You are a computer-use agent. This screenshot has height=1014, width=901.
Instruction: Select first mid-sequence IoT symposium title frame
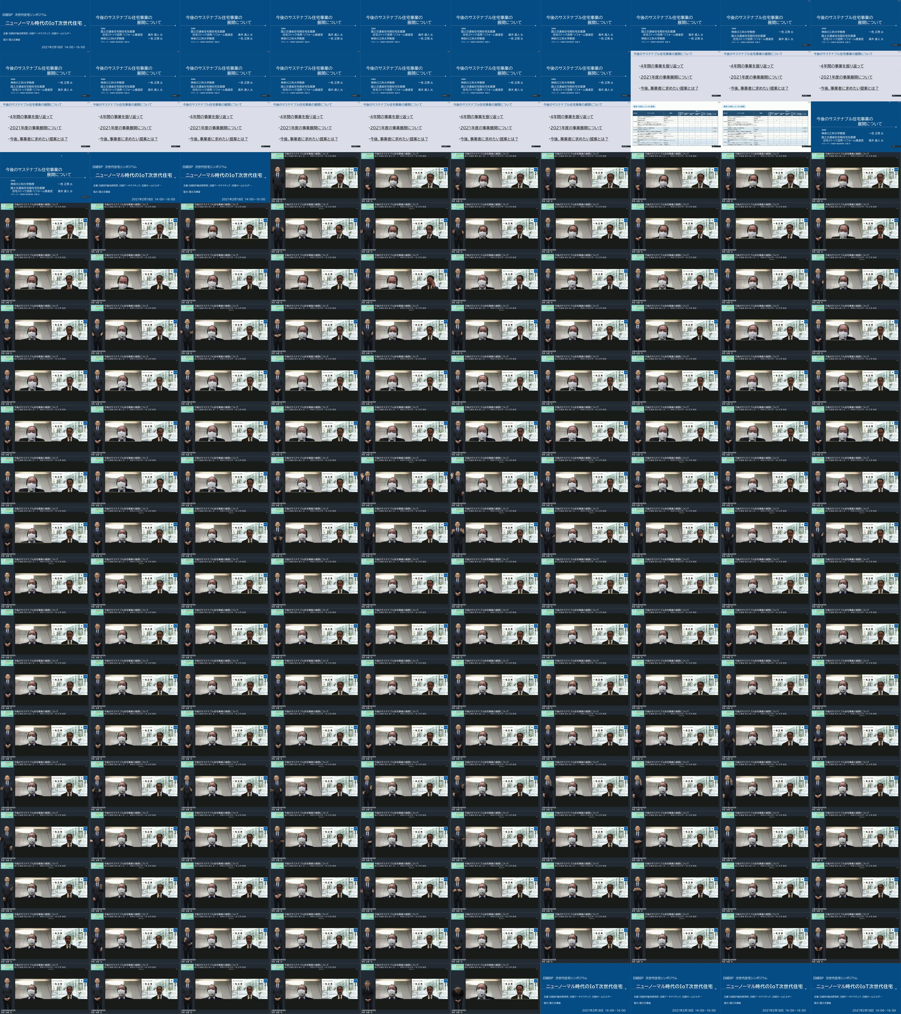point(135,177)
